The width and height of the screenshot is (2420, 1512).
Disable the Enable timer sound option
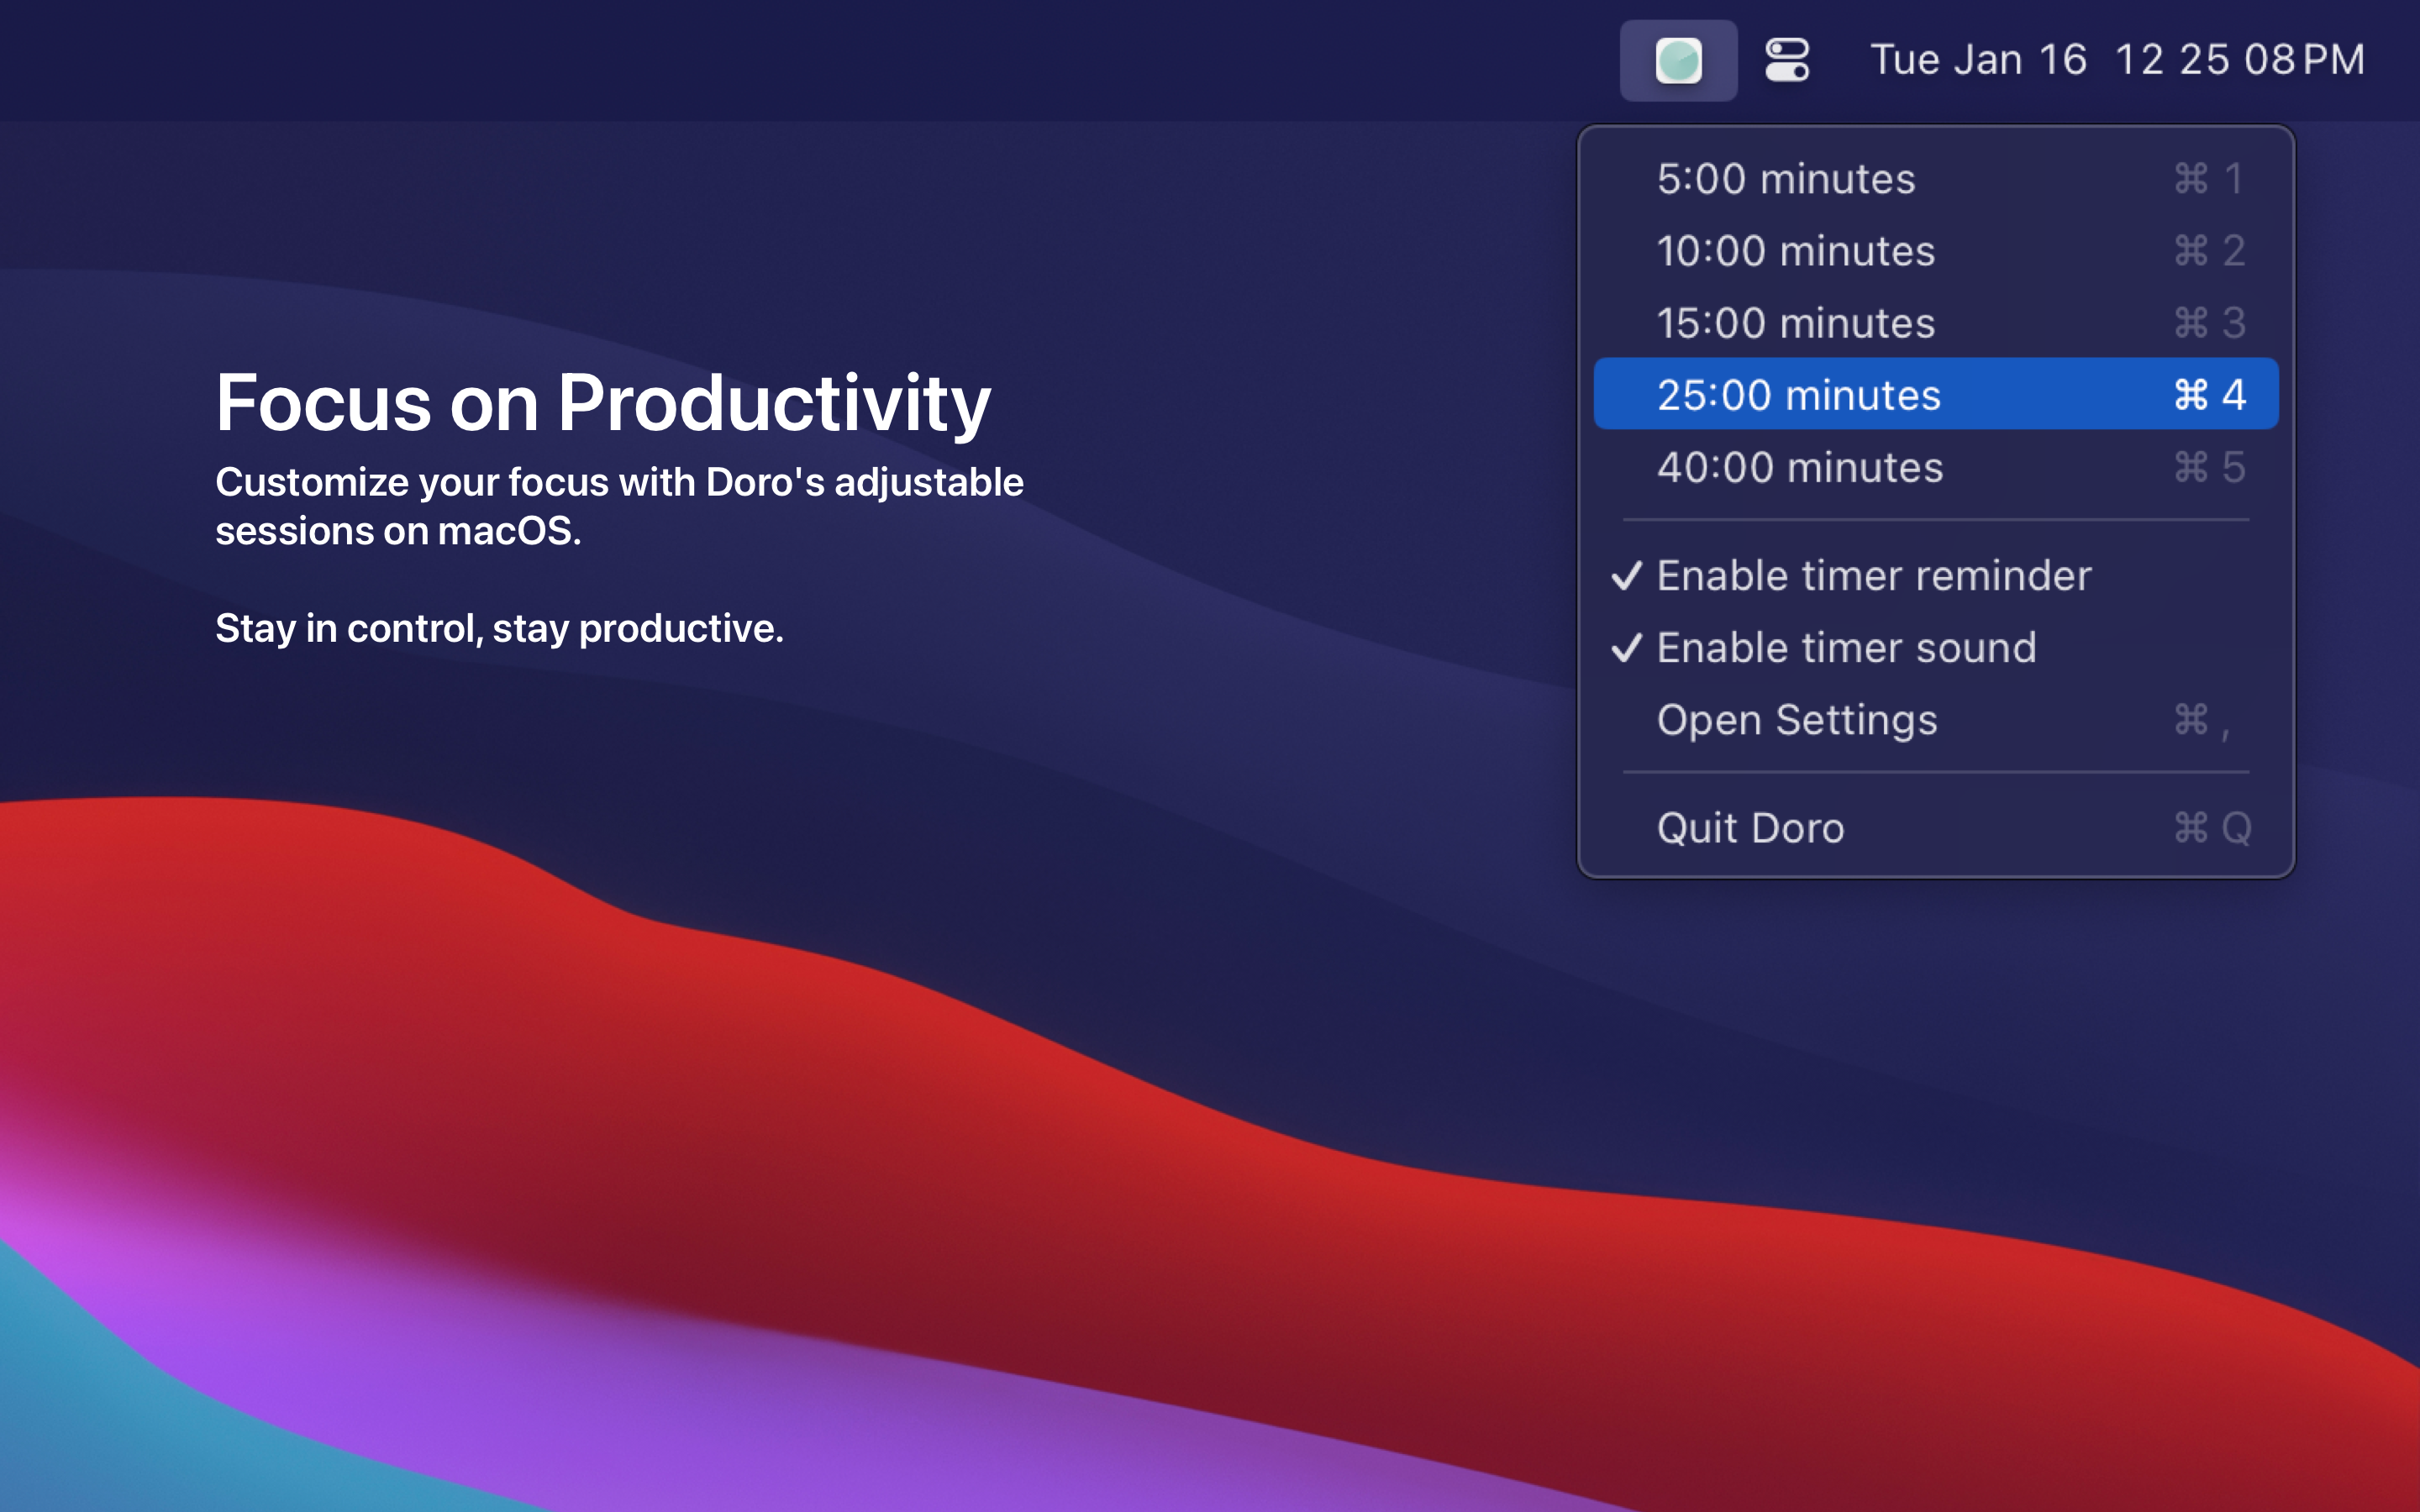(1935, 648)
